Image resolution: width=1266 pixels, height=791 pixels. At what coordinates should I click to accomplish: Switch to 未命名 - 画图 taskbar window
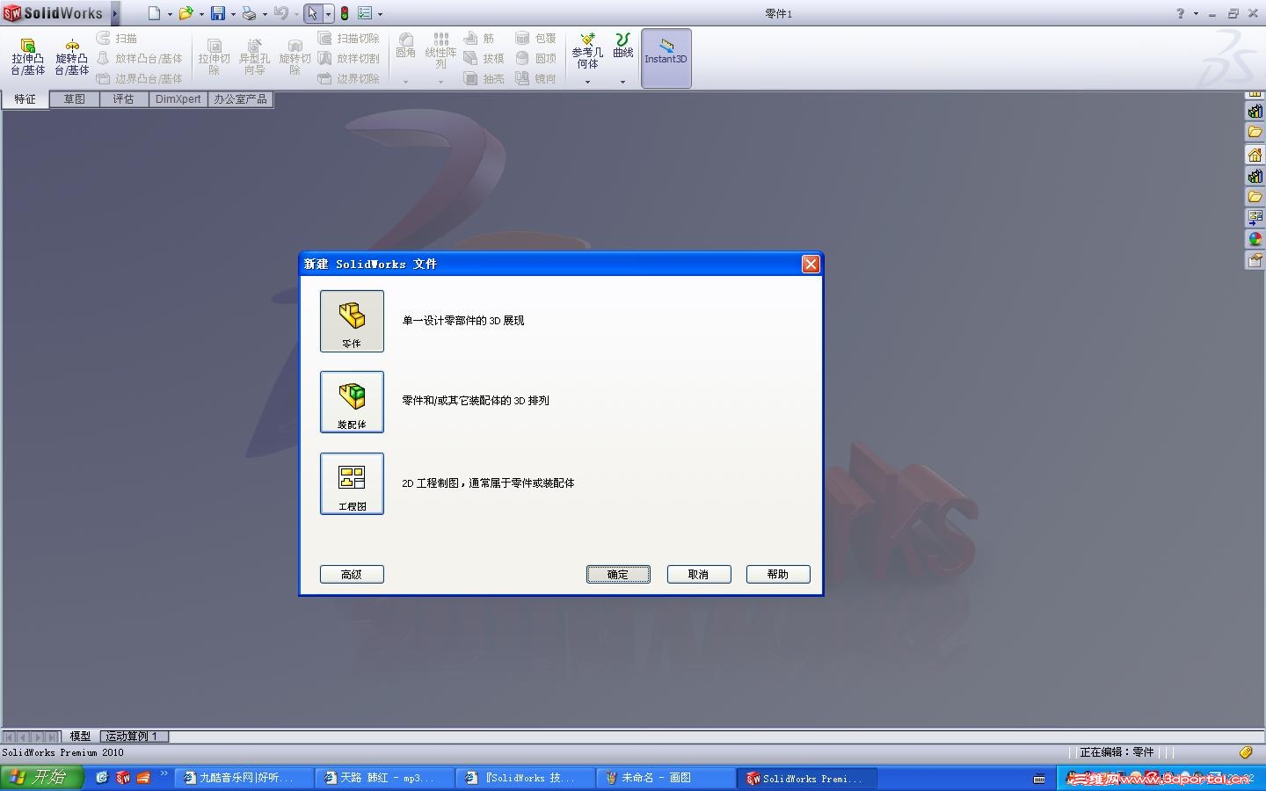666,778
